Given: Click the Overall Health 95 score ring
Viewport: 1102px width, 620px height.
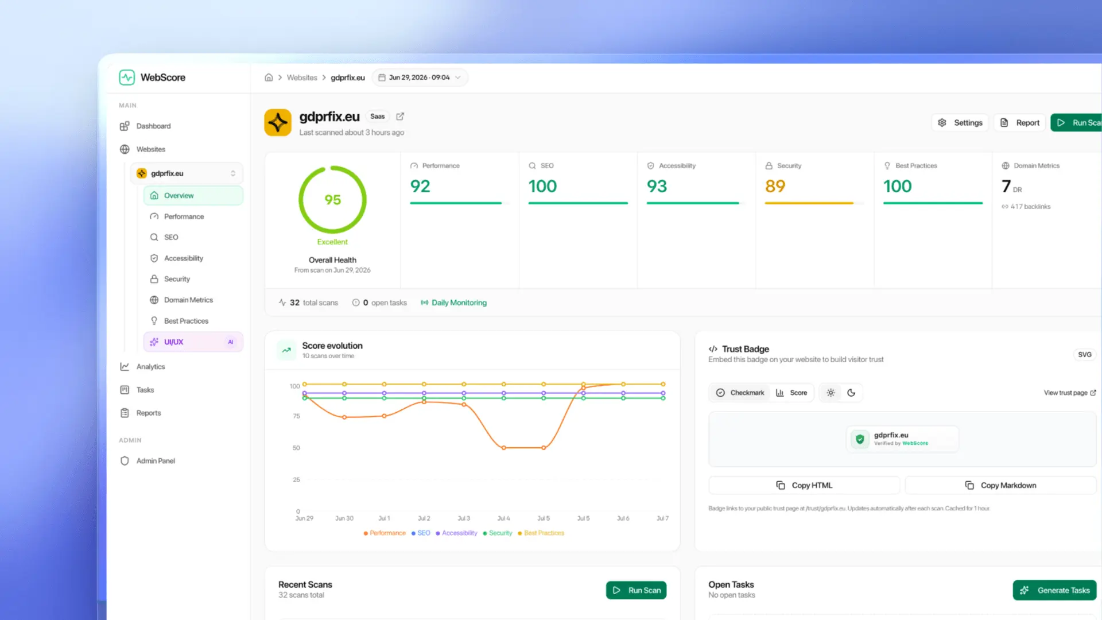Looking at the screenshot, I should point(332,200).
